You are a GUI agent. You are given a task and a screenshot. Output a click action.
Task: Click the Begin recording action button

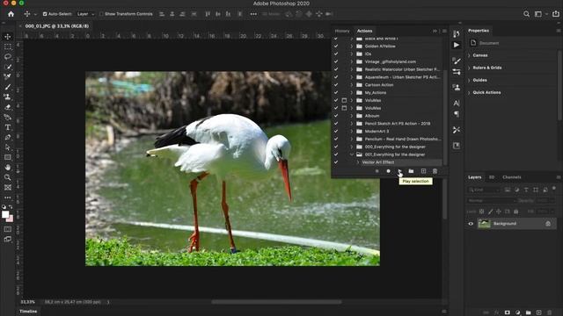tap(388, 171)
